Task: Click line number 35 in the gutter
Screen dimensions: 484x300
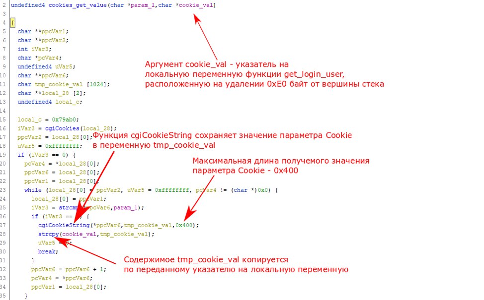Action: click(x=3, y=296)
